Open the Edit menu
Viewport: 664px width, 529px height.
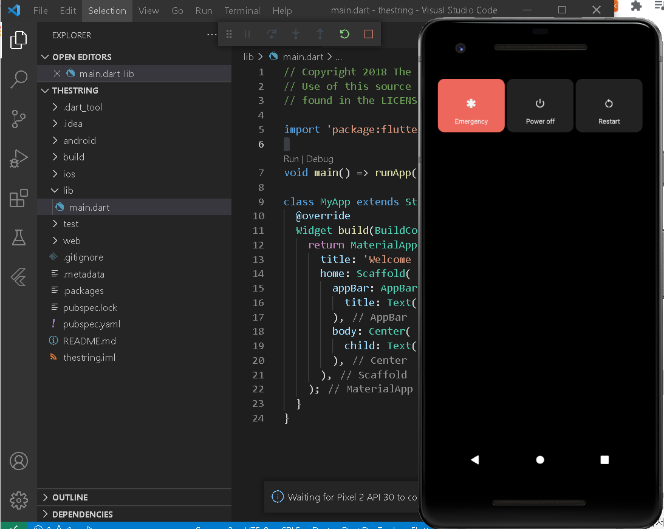point(68,10)
